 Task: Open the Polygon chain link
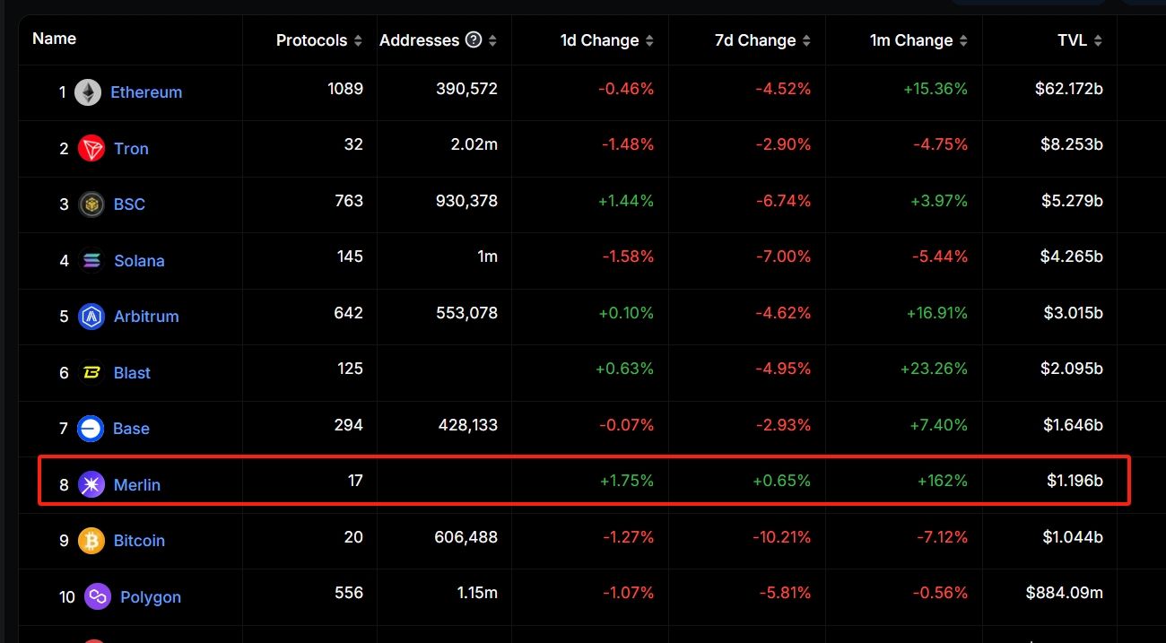[151, 597]
